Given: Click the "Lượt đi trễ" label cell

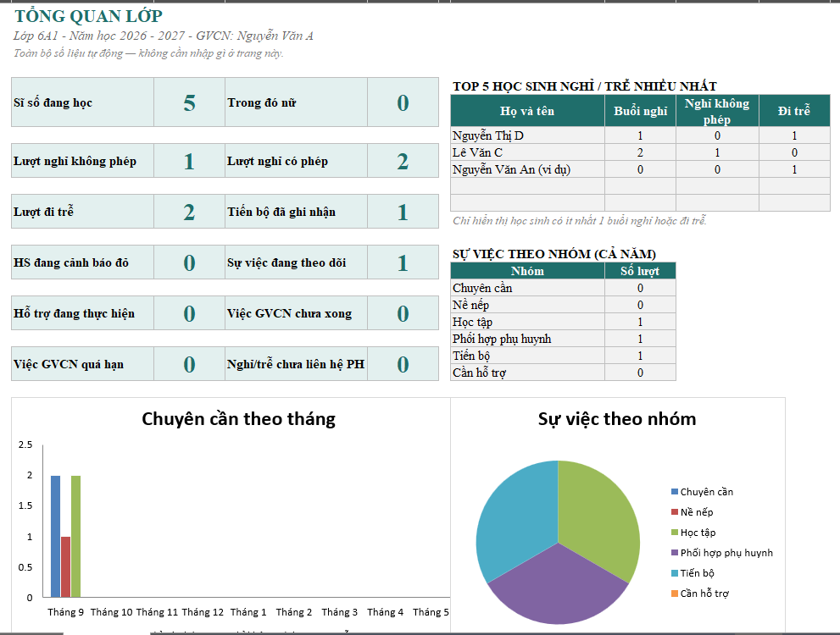Looking at the screenshot, I should (x=82, y=212).
